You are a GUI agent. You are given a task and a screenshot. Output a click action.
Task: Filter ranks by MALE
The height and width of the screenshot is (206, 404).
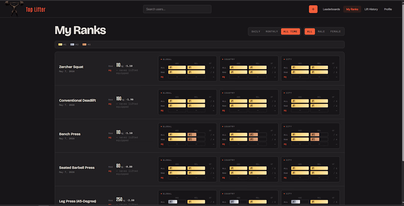pyautogui.click(x=321, y=32)
